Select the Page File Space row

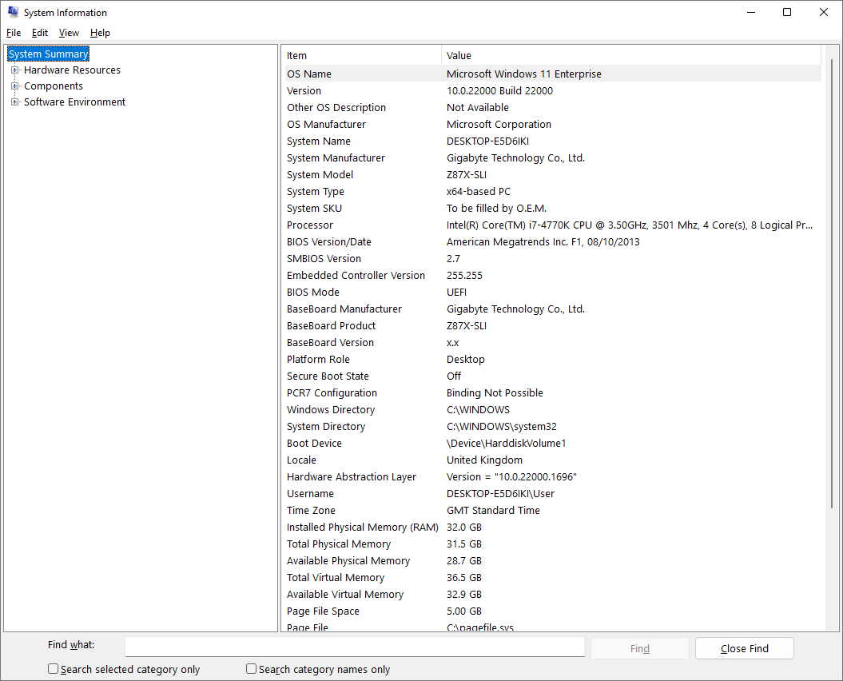pyautogui.click(x=553, y=611)
